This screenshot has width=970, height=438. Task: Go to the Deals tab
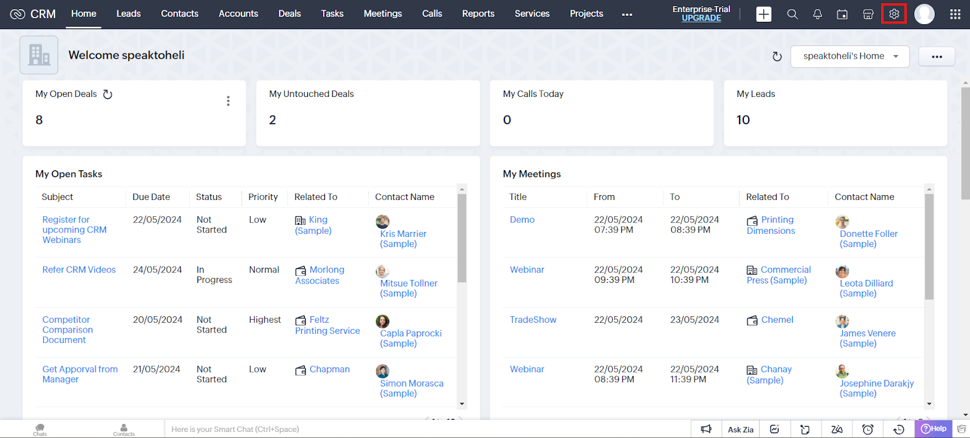click(290, 13)
